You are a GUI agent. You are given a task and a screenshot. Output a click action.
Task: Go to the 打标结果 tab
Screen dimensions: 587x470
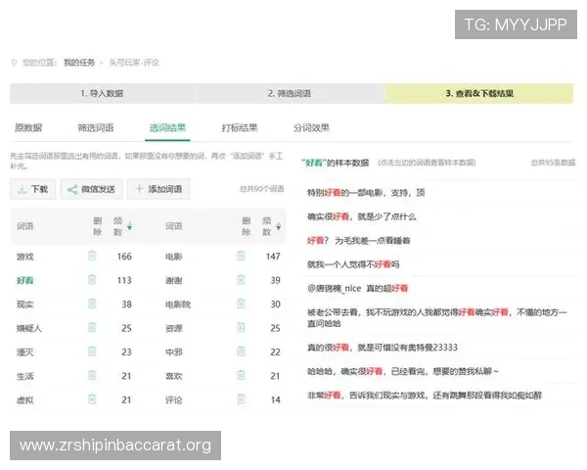click(240, 128)
